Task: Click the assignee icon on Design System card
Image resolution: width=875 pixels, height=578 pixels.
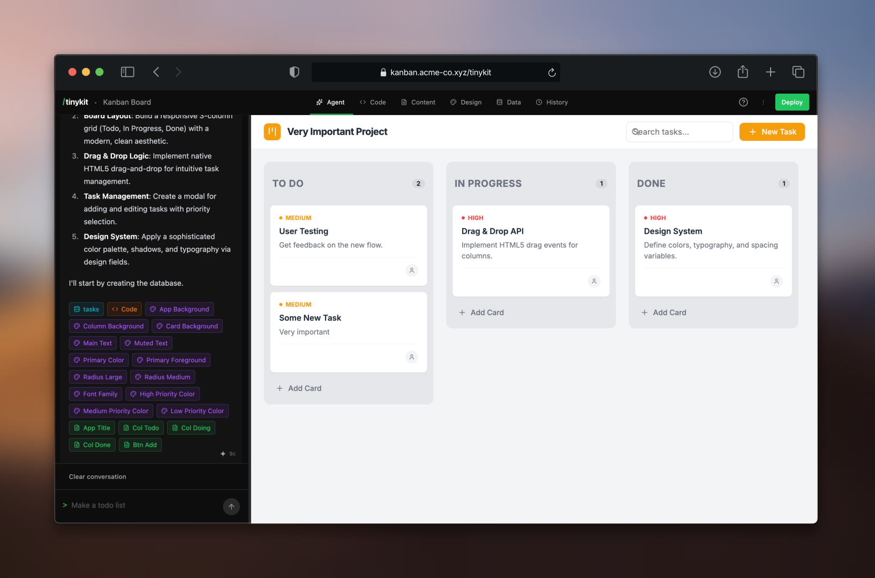Action: pyautogui.click(x=776, y=281)
